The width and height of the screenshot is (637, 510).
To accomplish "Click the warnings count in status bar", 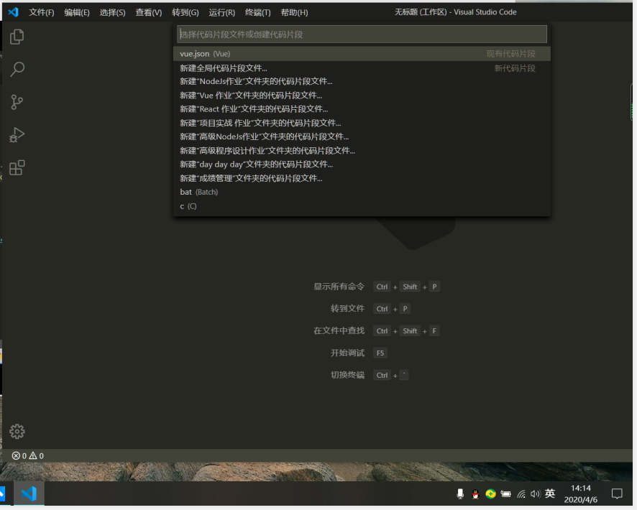I will [x=37, y=455].
